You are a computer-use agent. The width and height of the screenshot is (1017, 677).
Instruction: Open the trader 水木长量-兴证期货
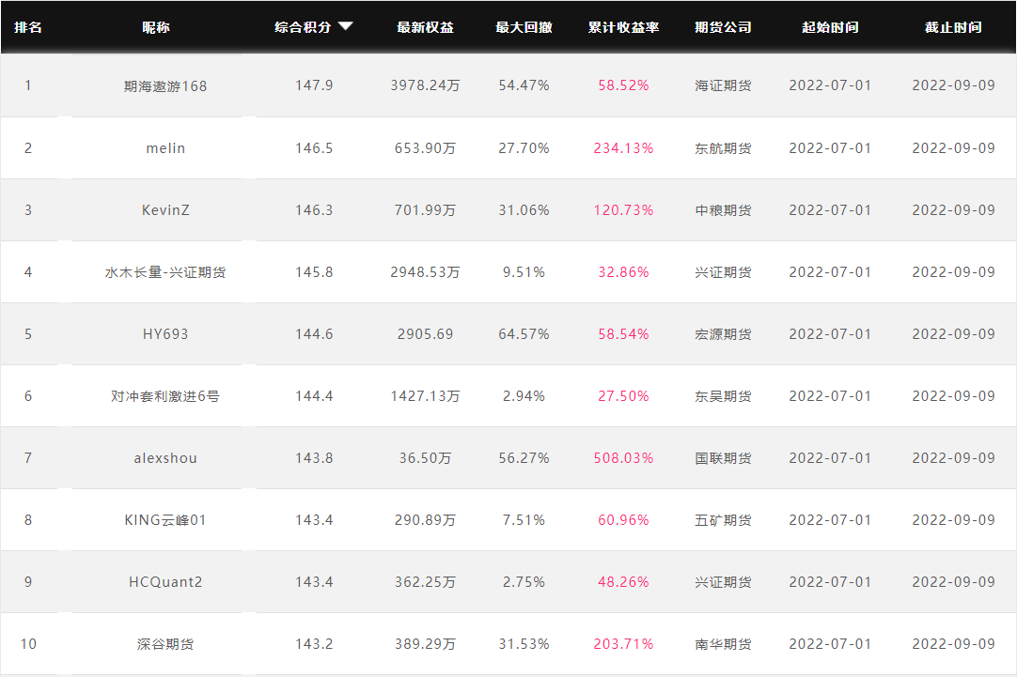[165, 272]
